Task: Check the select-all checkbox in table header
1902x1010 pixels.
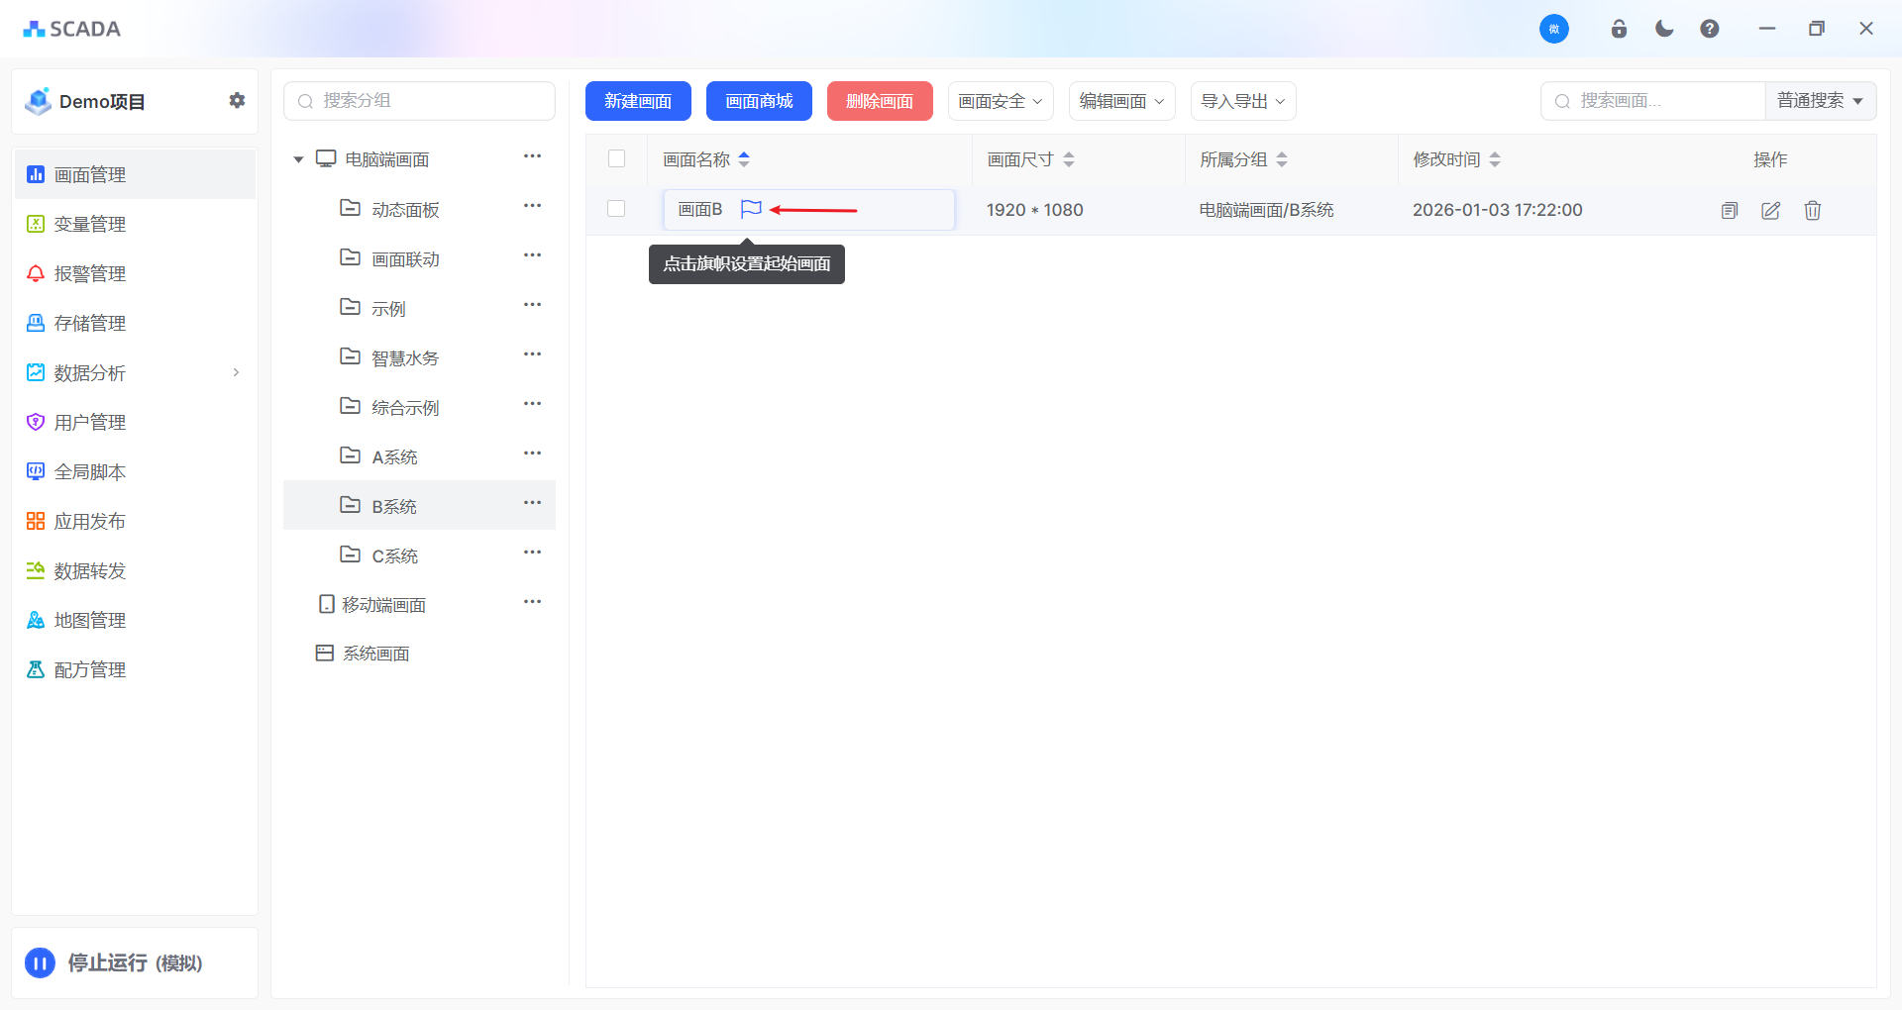Action: (616, 158)
